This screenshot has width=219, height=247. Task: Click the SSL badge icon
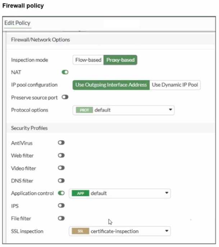coord(80,231)
